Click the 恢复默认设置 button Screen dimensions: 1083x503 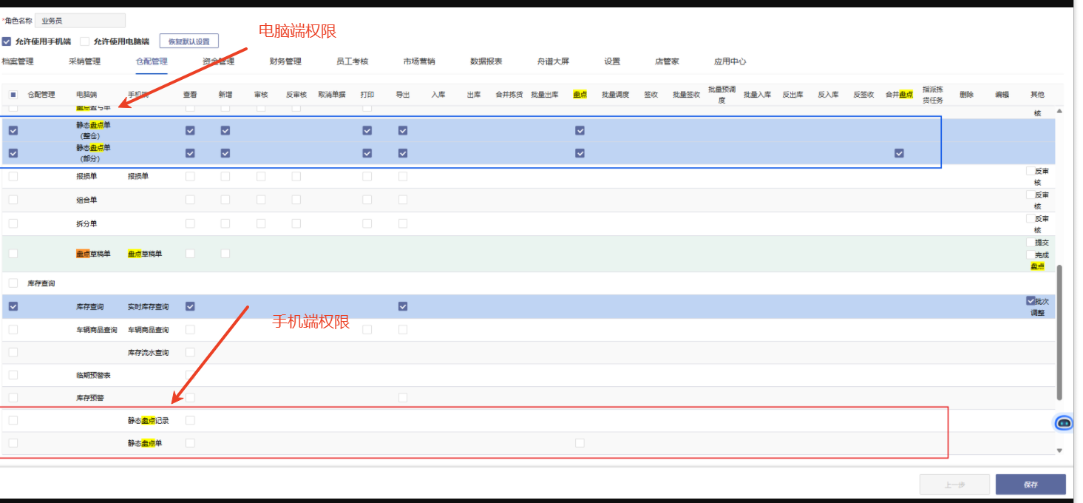[189, 41]
